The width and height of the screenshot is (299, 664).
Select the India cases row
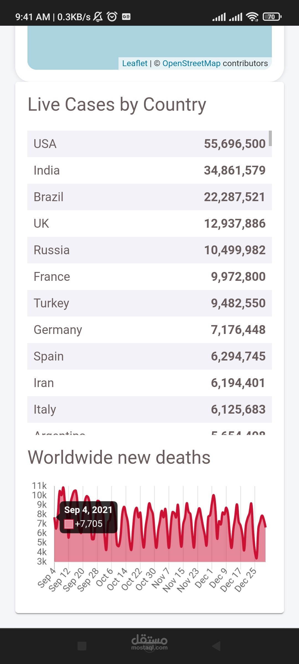click(149, 170)
